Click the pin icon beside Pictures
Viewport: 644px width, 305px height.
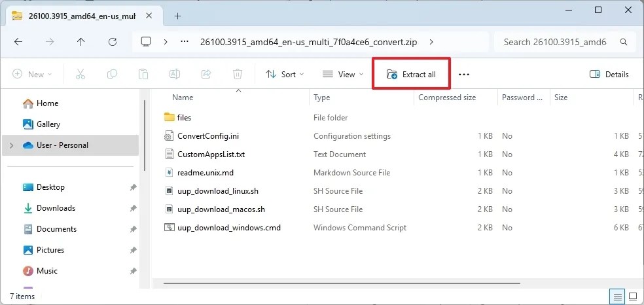point(133,250)
